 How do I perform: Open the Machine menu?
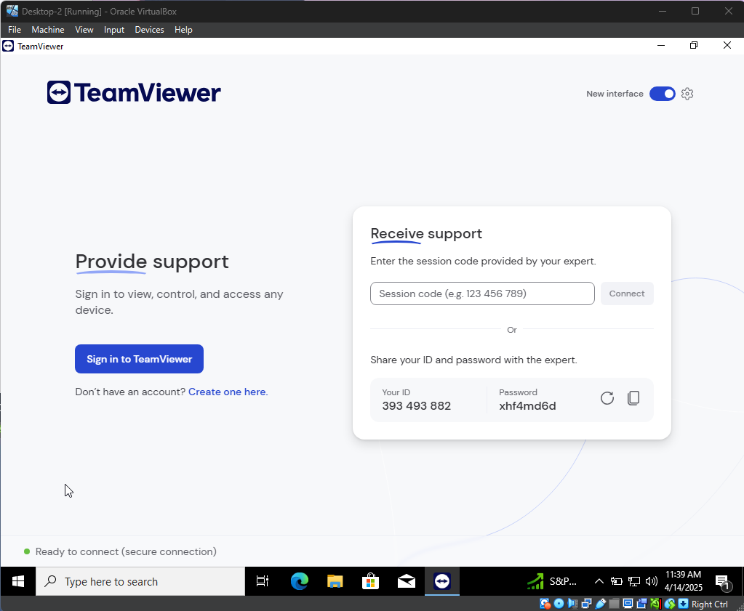tap(48, 29)
